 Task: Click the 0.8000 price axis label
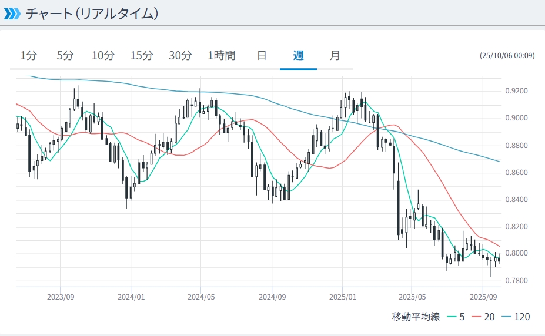[517, 254]
